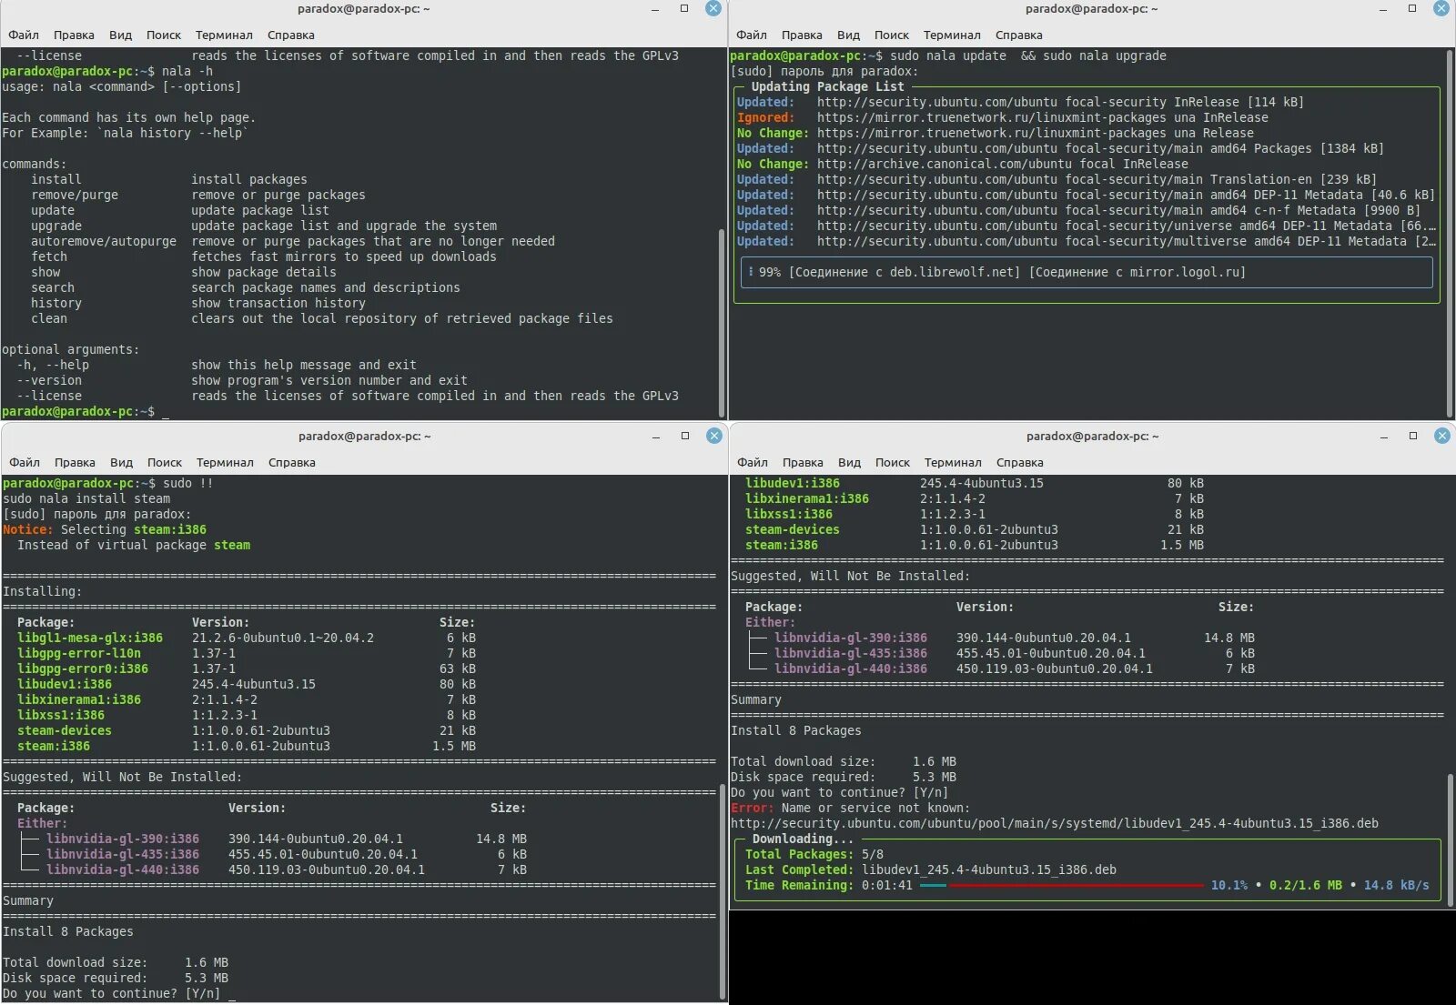Open Файл menu in 'sudo !!' terminal
This screenshot has height=1005, width=1456.
point(25,462)
